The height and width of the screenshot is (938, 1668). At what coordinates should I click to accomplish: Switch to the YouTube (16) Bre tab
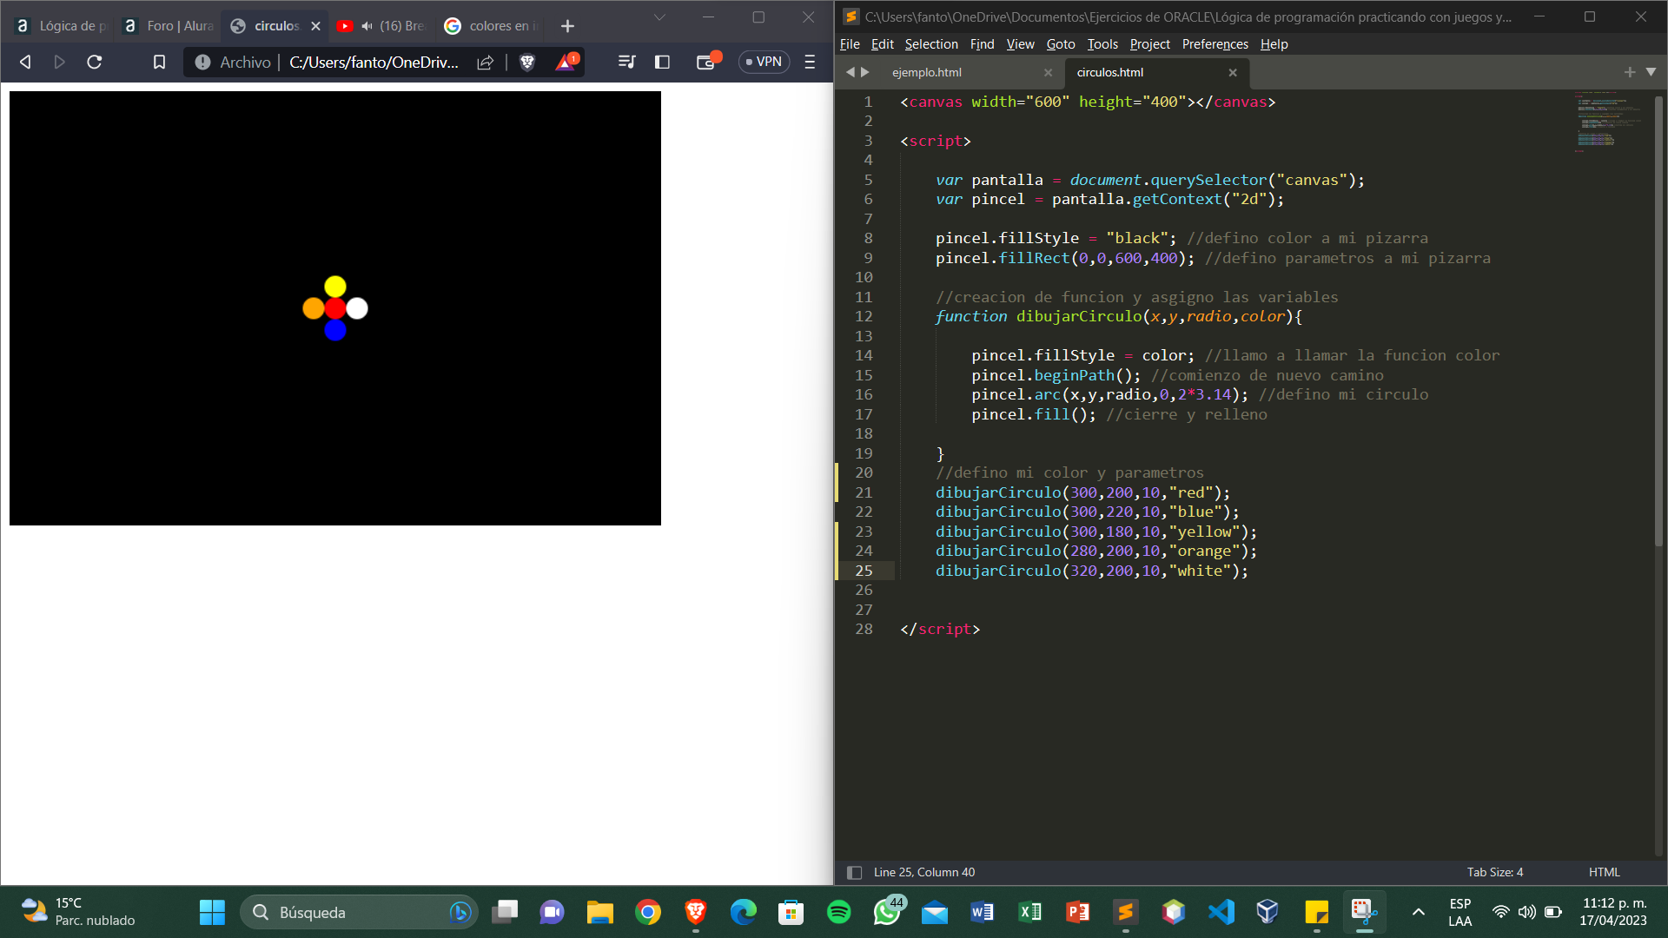382,26
